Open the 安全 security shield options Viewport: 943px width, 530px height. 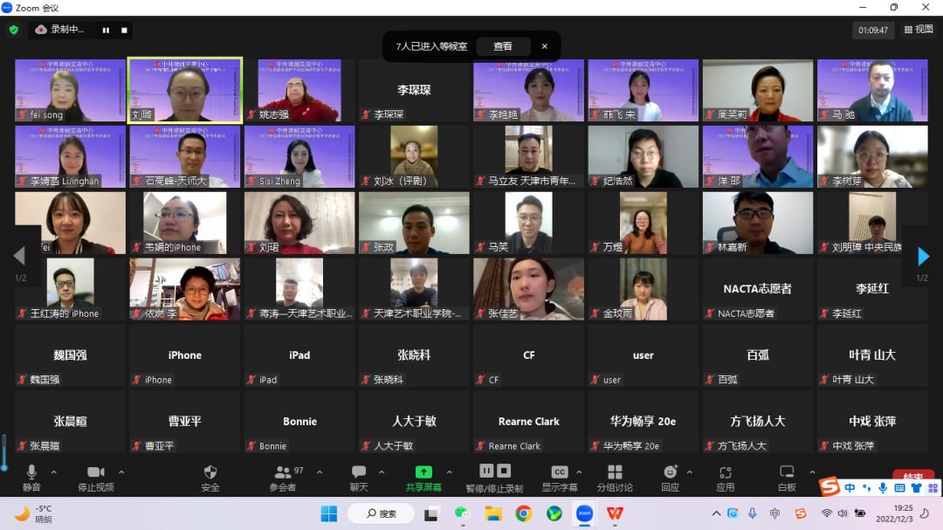click(210, 473)
